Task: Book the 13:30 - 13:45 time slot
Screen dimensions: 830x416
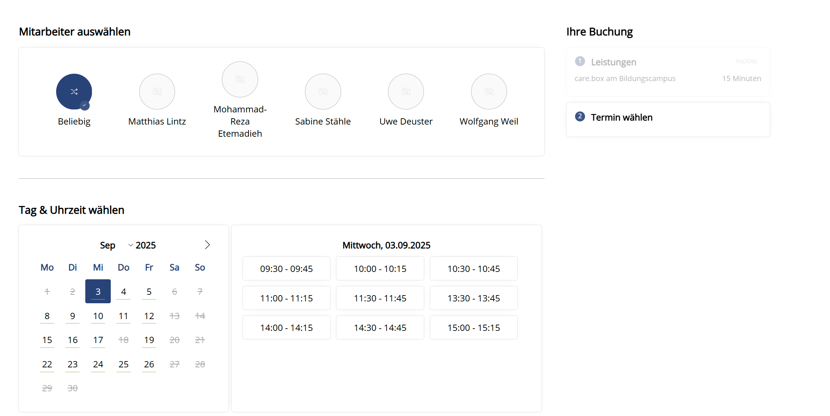Action: click(x=473, y=298)
